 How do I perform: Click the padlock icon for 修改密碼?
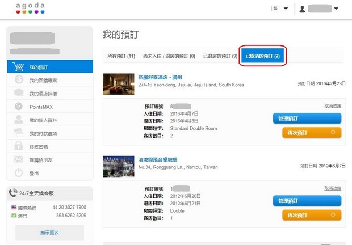pos(18,146)
